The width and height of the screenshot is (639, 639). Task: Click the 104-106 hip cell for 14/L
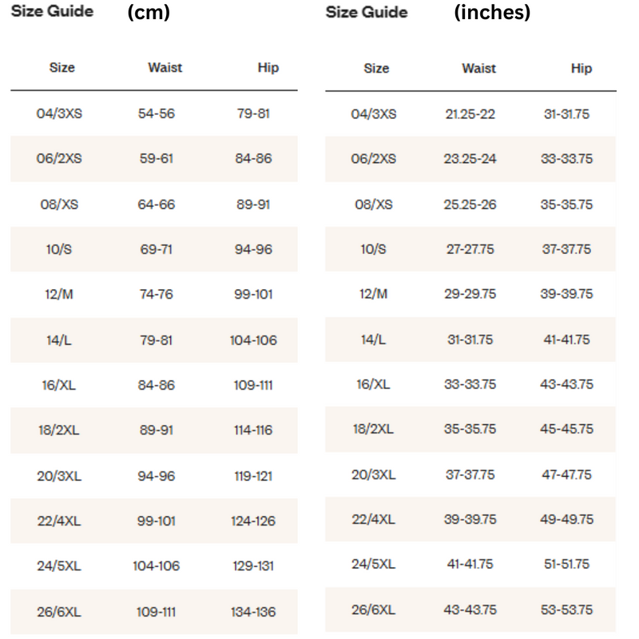coord(253,340)
